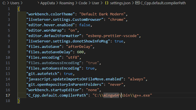Click the 'C:' breadcrumb segment
This screenshot has width=196, height=110.
(4, 3)
